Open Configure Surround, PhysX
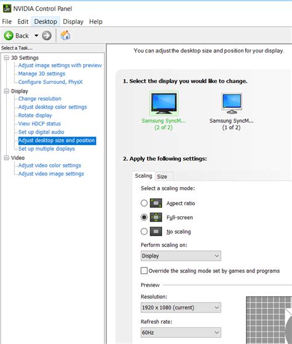This screenshot has height=344, width=292. pos(51,82)
